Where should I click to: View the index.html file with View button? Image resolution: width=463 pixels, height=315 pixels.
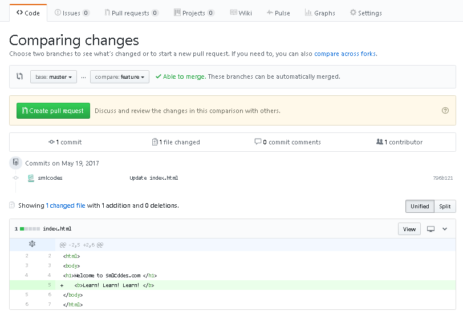pyautogui.click(x=409, y=229)
